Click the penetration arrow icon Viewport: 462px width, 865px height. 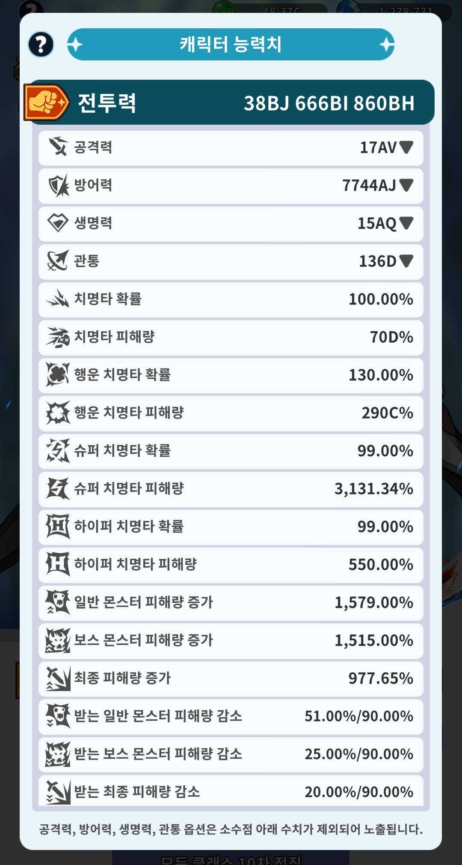pyautogui.click(x=58, y=260)
